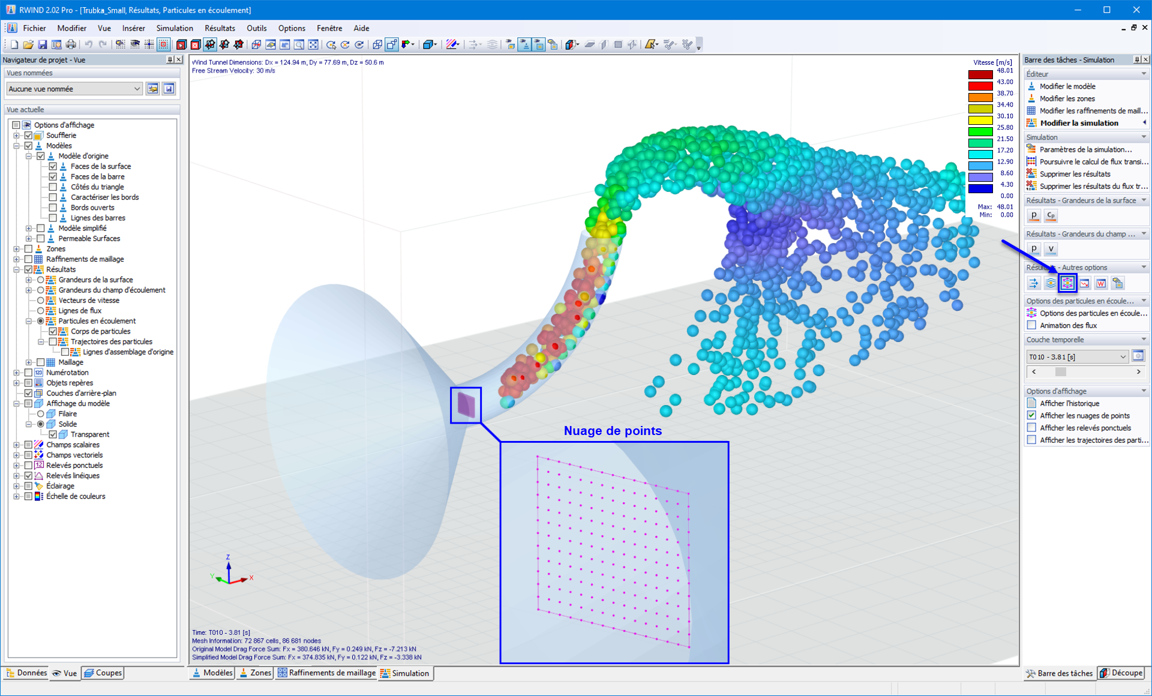The image size is (1152, 696).
Task: Select the Lignes de flux radio button
Action: coord(41,311)
